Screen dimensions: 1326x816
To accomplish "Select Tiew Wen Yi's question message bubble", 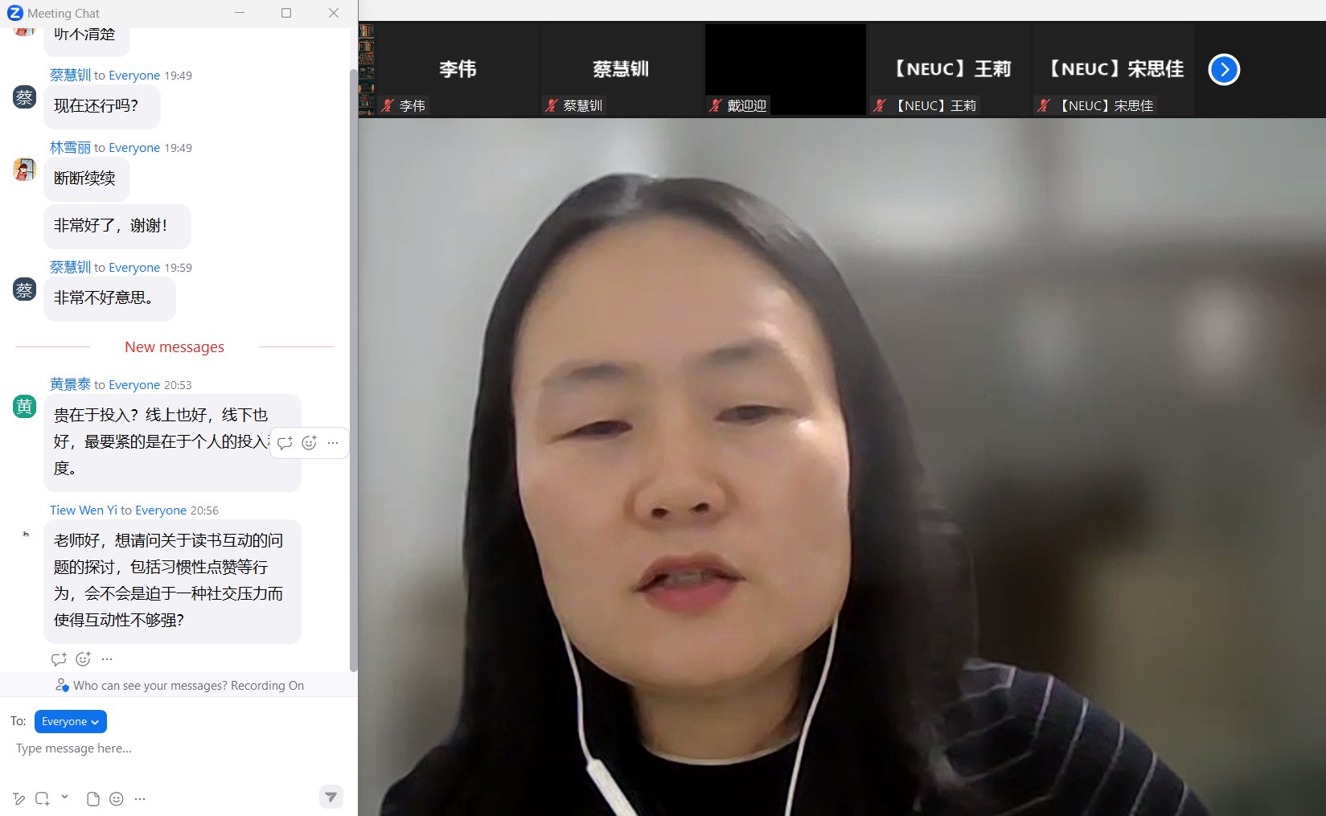I will [x=172, y=581].
